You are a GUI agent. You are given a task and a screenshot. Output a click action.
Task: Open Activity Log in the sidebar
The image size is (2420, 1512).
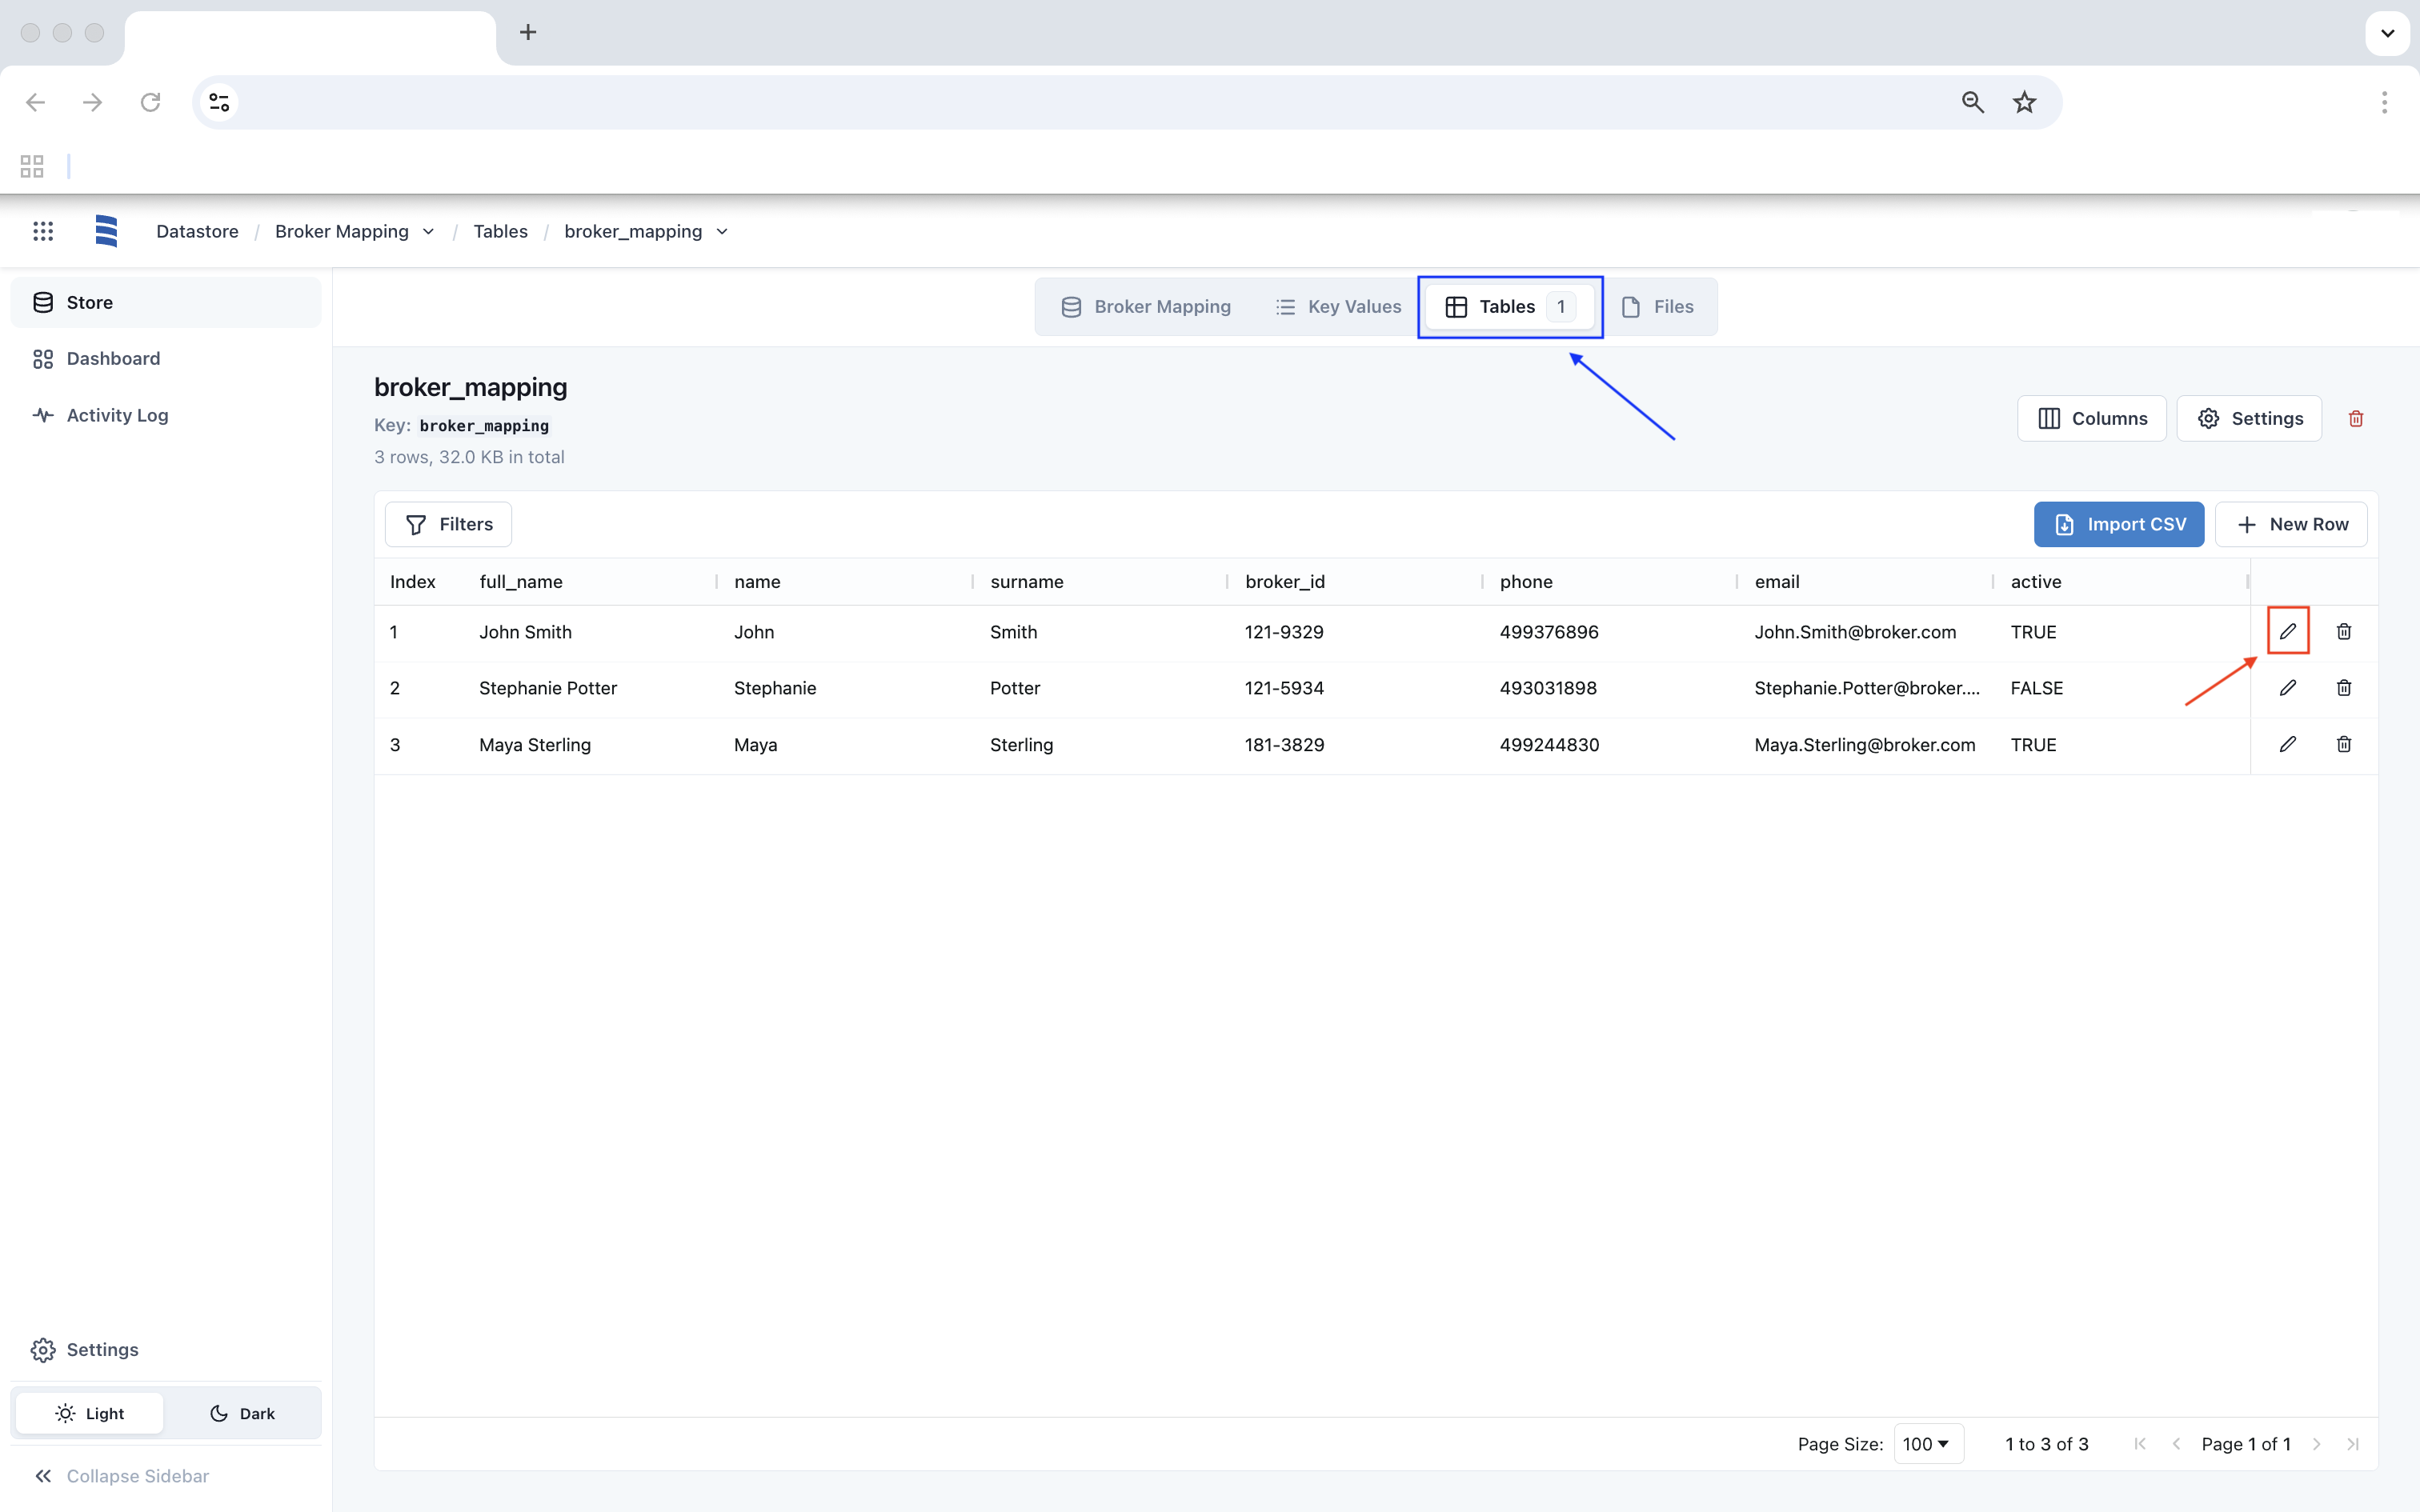pos(166,415)
